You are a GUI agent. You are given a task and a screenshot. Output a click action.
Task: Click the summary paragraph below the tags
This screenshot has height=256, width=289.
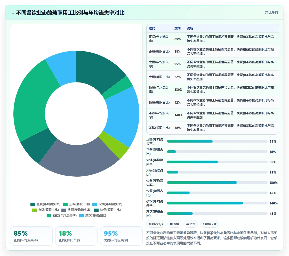212,238
